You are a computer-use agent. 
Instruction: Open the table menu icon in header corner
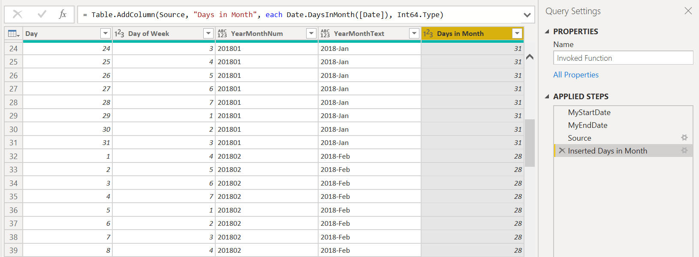(13, 34)
